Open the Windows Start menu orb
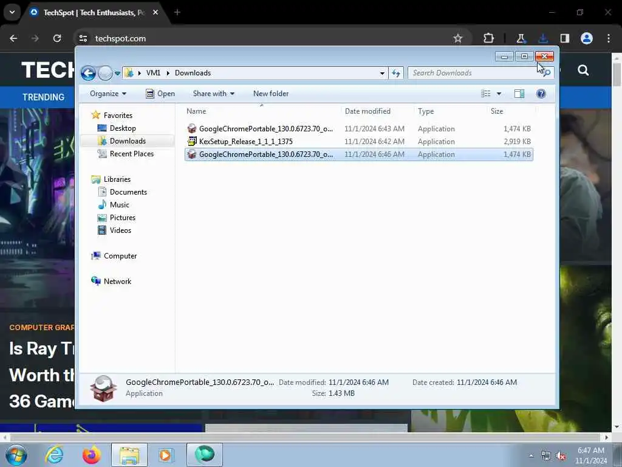Image resolution: width=622 pixels, height=467 pixels. pyautogui.click(x=16, y=455)
